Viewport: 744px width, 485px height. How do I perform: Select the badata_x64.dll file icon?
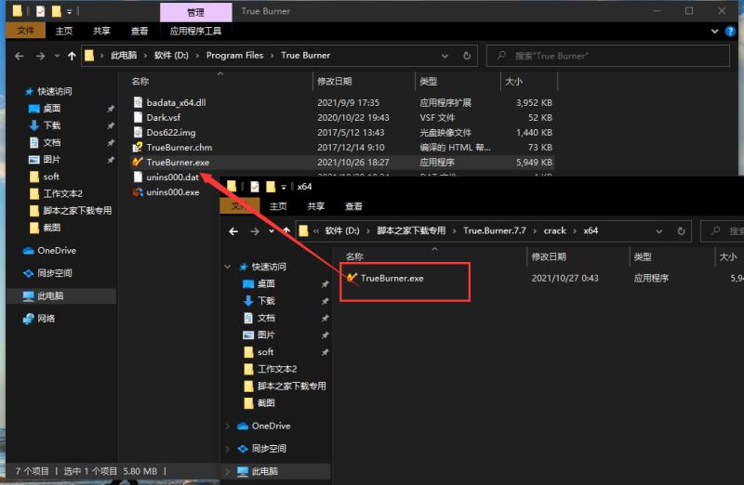[x=138, y=102]
